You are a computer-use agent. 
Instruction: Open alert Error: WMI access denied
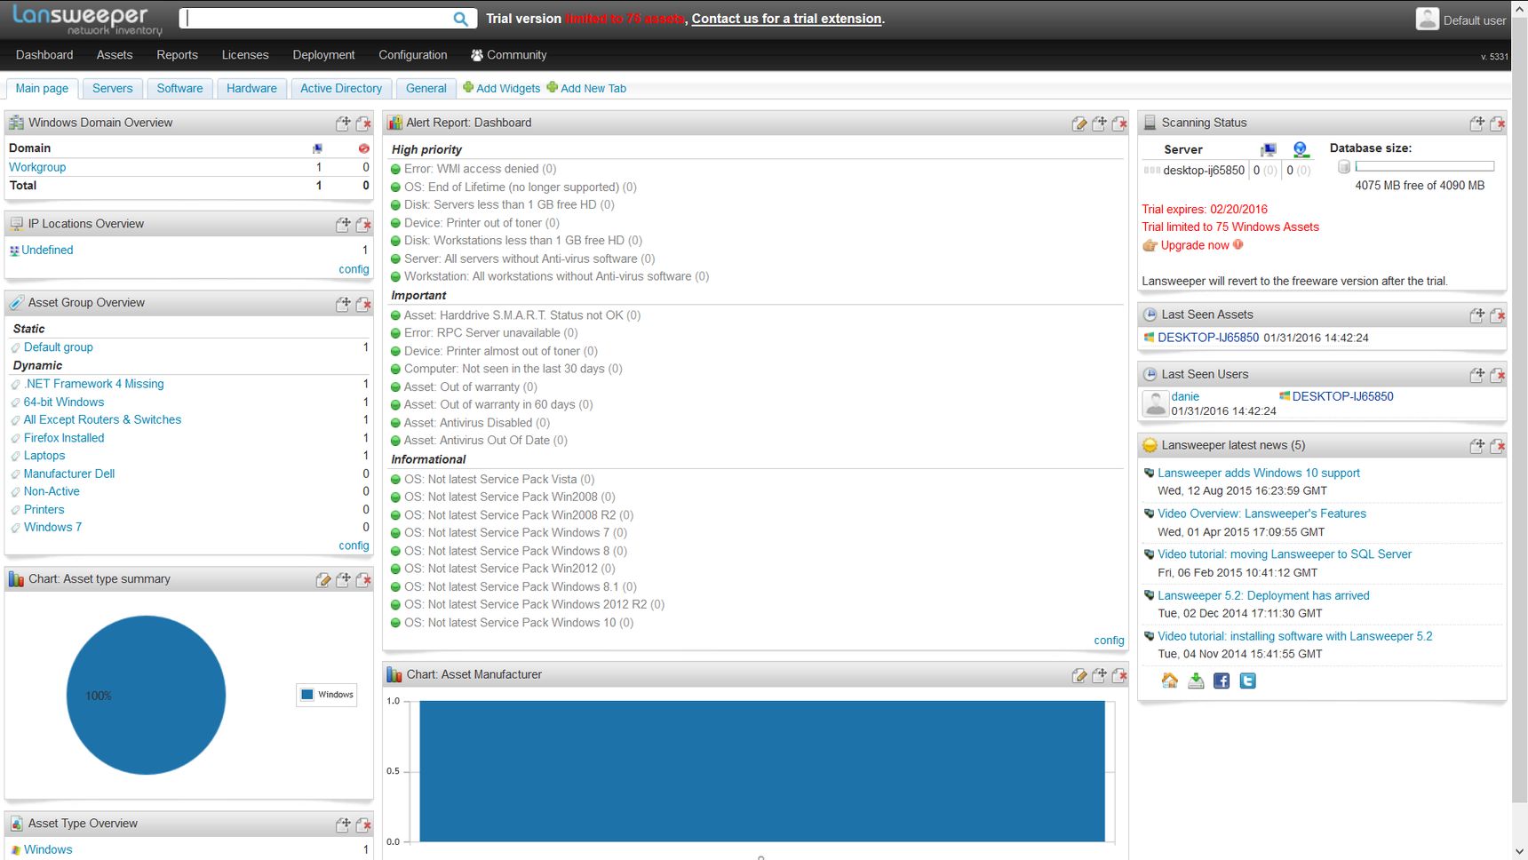tap(480, 169)
